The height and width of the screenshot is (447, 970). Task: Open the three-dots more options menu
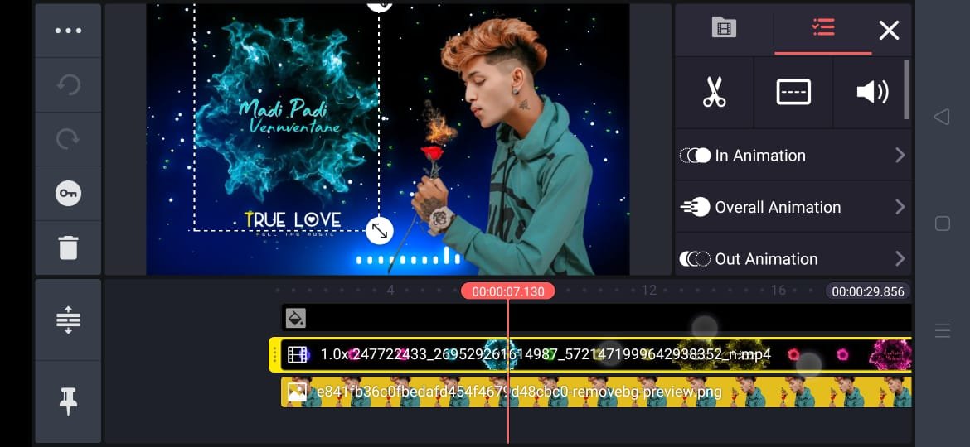point(68,31)
